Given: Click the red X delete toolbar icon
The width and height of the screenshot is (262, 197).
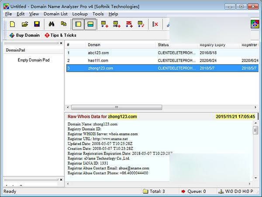Looking at the screenshot, I should pos(155,24).
